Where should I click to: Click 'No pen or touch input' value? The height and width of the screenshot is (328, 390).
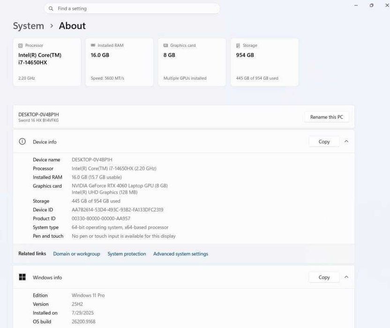tap(124, 236)
